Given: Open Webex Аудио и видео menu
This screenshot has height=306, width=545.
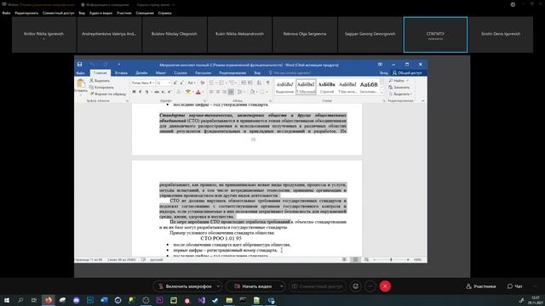Looking at the screenshot, I should (x=100, y=13).
